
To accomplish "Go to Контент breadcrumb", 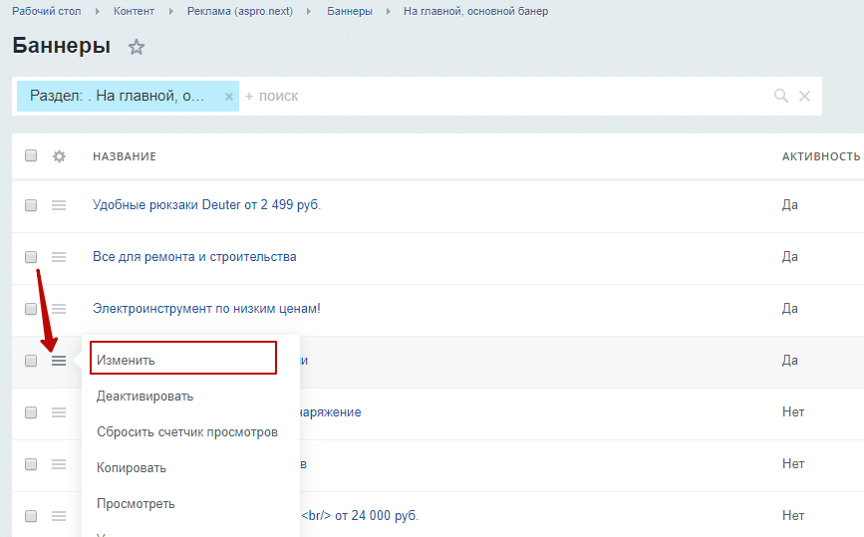I will pos(134,11).
